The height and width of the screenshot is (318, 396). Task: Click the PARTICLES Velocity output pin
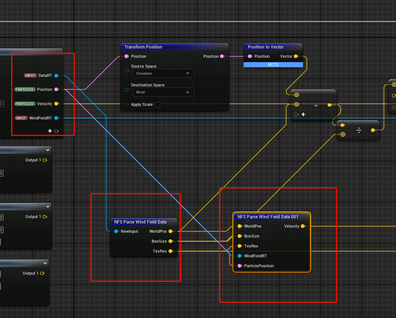tap(56, 104)
